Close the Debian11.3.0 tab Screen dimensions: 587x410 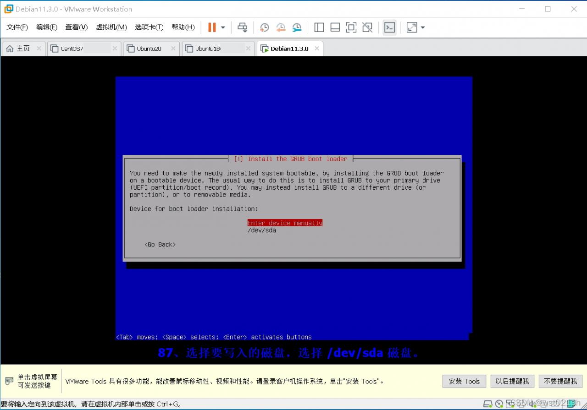point(316,48)
